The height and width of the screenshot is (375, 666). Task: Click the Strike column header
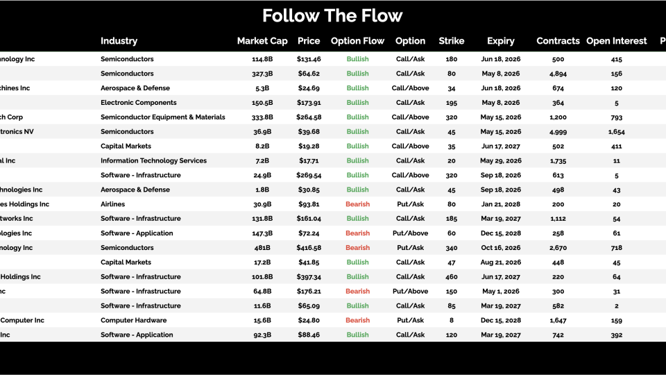coord(451,41)
